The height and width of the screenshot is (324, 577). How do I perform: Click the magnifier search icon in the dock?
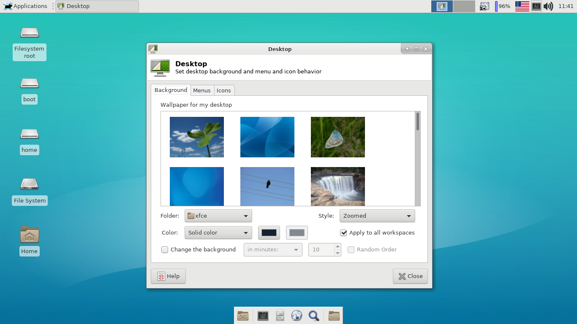[x=314, y=316]
